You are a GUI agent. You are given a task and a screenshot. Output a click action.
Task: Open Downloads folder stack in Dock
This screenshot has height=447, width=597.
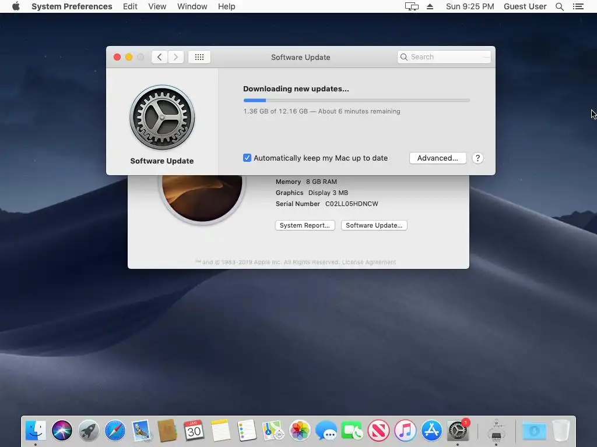(534, 431)
